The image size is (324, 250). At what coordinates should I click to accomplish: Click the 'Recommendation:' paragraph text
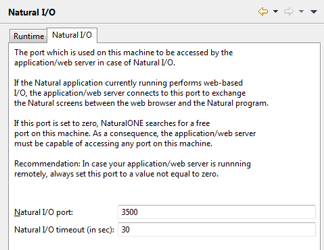(x=133, y=169)
